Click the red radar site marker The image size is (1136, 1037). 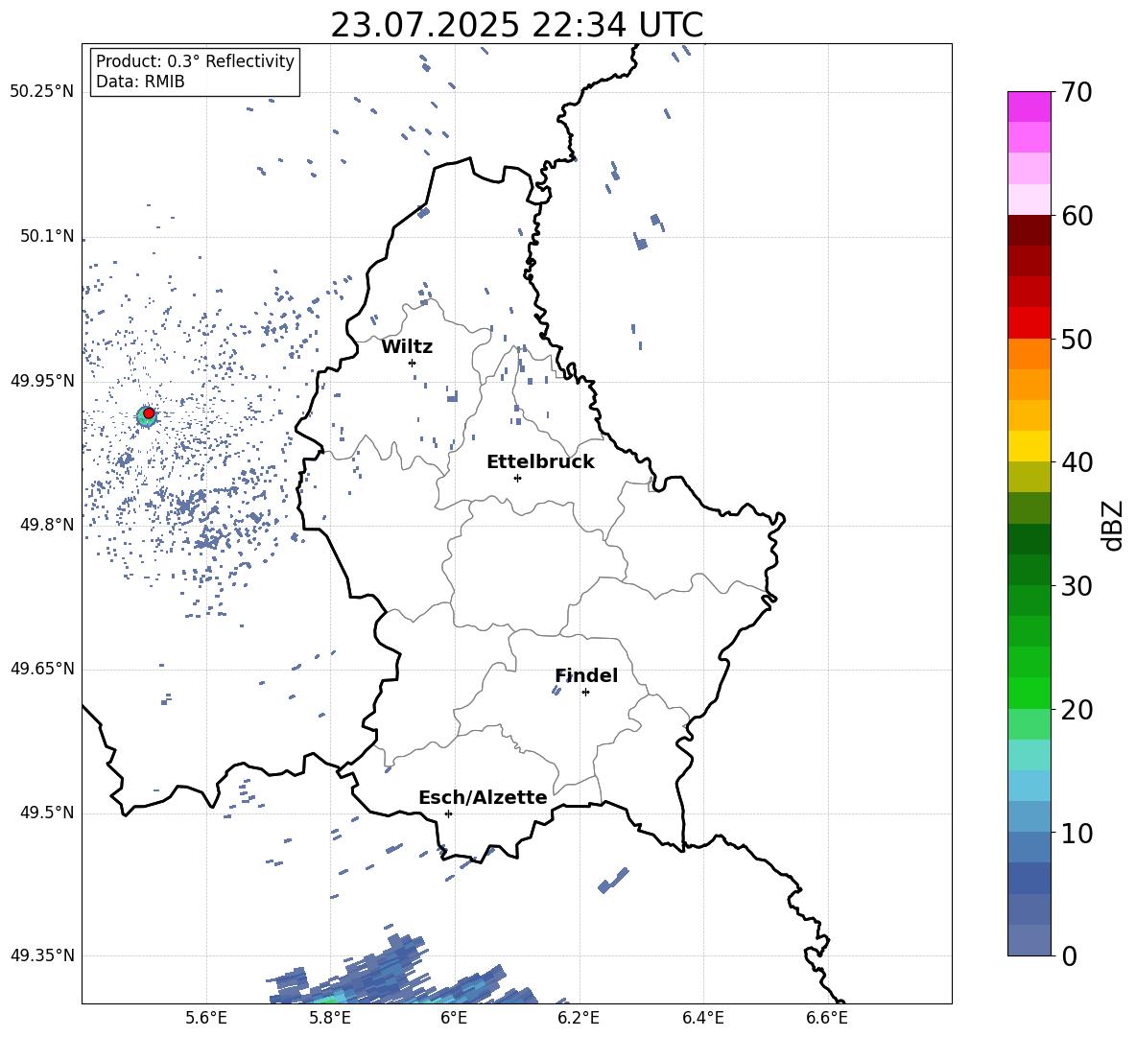149,413
